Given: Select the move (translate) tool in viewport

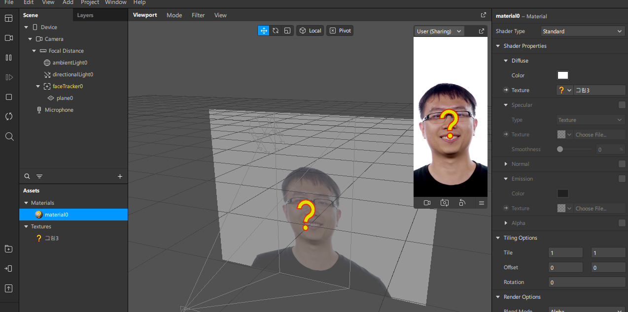Looking at the screenshot, I should click(264, 31).
